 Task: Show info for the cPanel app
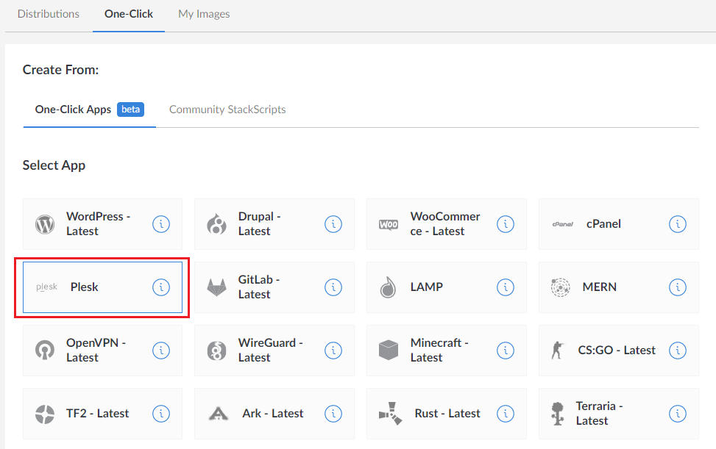(x=678, y=224)
